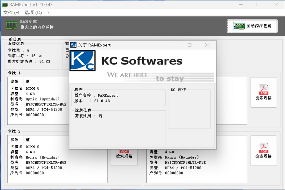This screenshot has height=190, width=285.
Task: Minimize the 关于 RAMExpert dialog
Action: pyautogui.click(x=172, y=45)
